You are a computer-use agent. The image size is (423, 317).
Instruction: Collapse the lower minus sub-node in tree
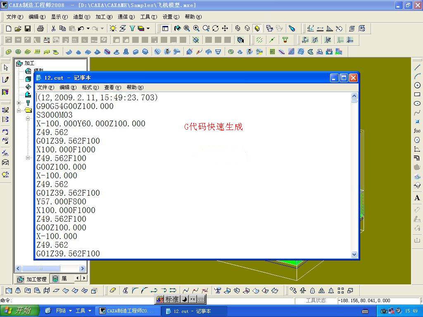point(28,158)
